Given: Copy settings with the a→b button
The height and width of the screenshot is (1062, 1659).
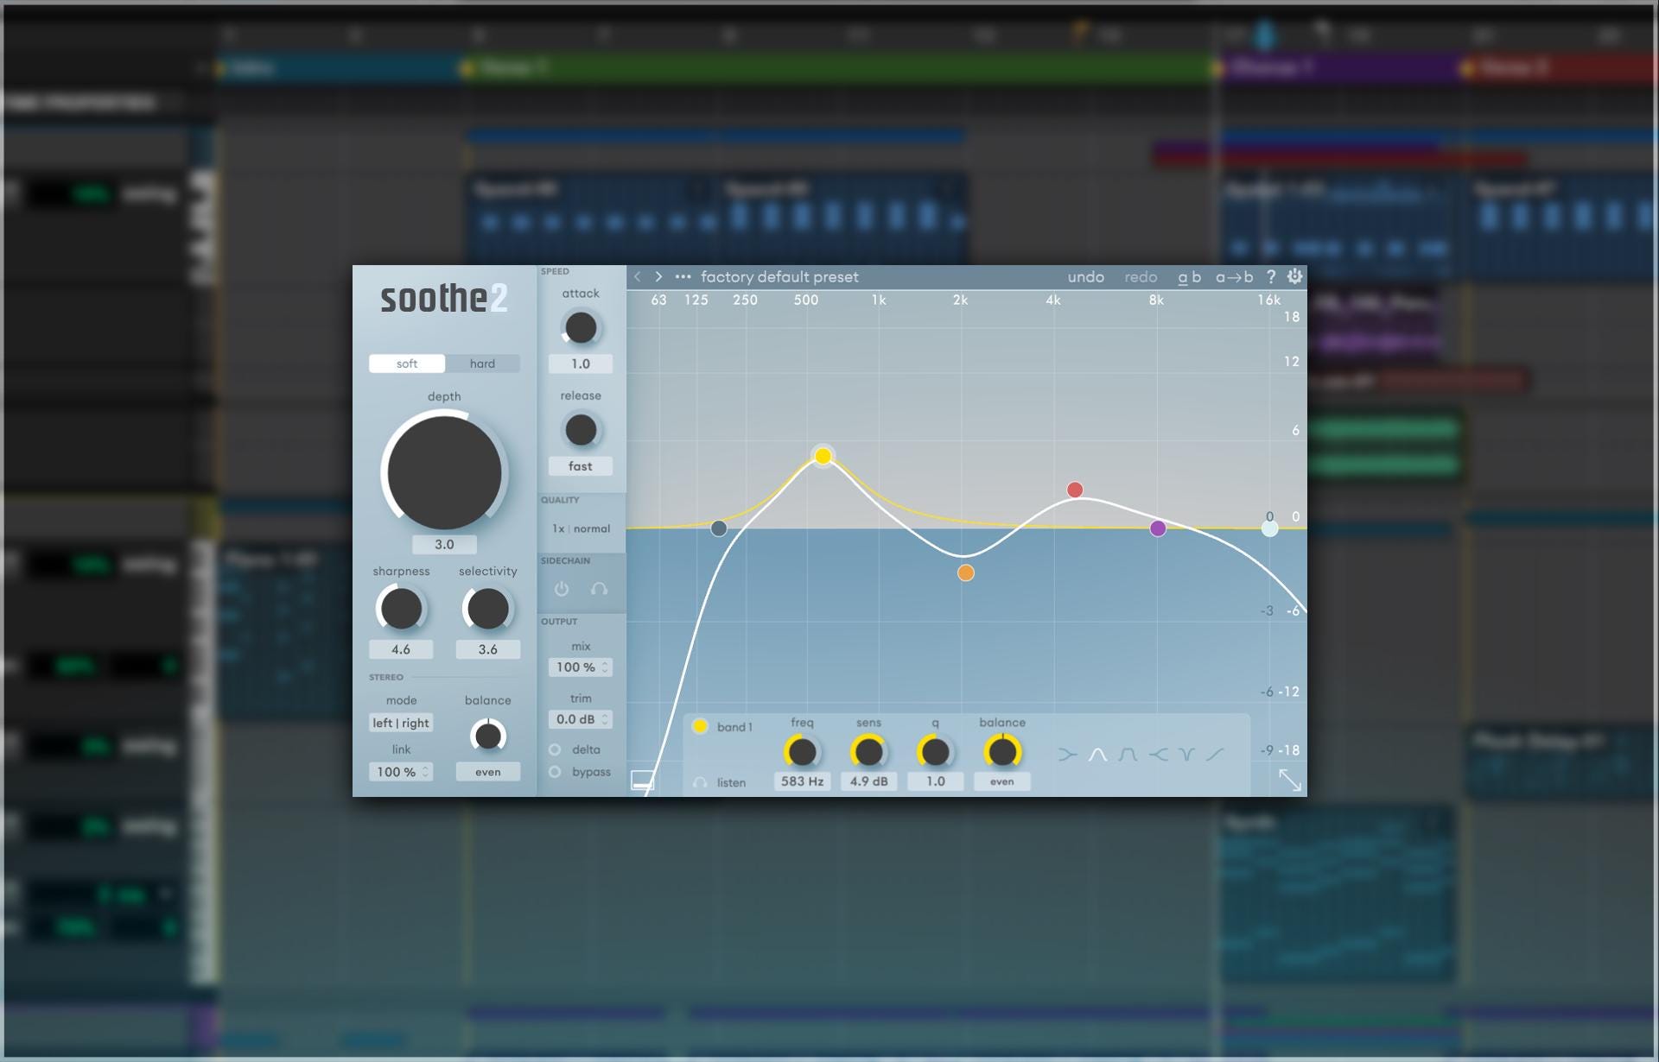Looking at the screenshot, I should tap(1234, 277).
